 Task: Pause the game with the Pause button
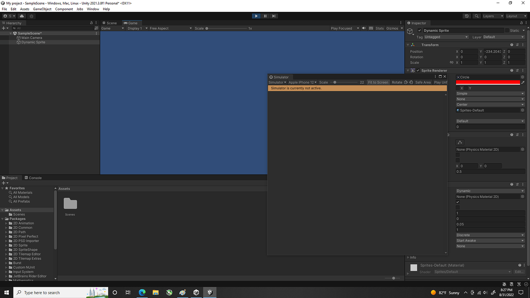coord(265,16)
